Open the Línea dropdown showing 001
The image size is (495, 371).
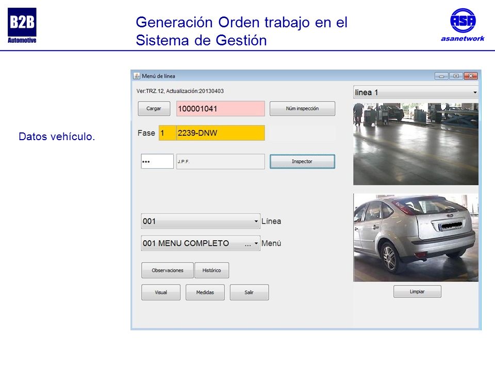[x=201, y=221]
